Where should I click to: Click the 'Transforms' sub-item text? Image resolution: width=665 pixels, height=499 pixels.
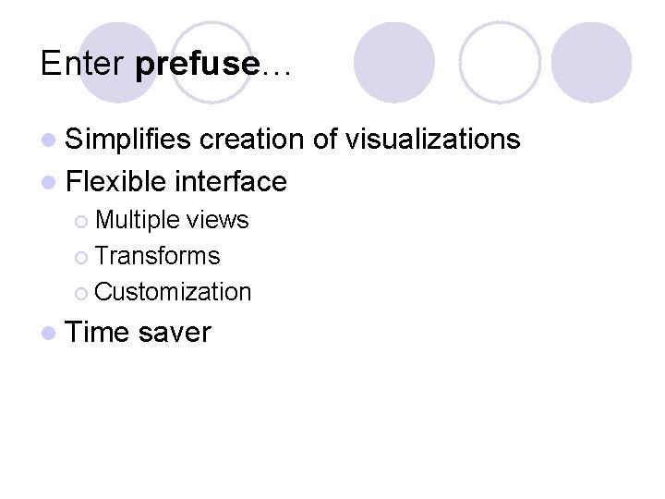(157, 256)
